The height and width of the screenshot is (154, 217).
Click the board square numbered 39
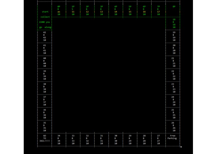click(x=45, y=75)
